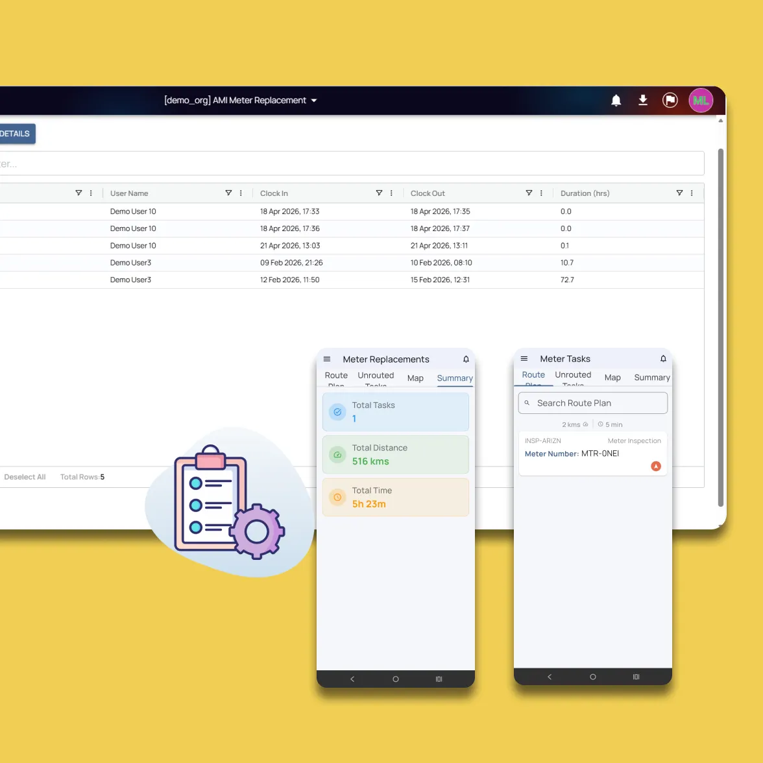Tap recent apps button on Meter Tasks phone
This screenshot has width=763, height=763.
pyautogui.click(x=636, y=677)
